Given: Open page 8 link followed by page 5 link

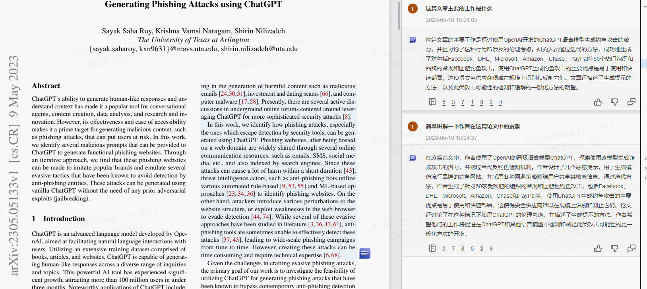Looking at the screenshot, I should (463, 249).
